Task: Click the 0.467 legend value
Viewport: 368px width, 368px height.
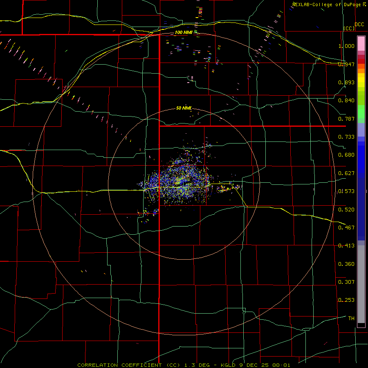Action: tap(346, 228)
